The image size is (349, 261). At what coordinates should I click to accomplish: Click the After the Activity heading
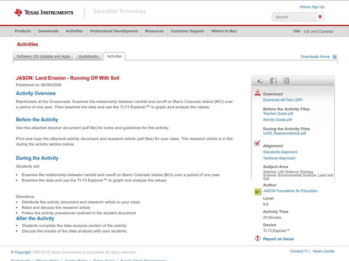(35, 219)
